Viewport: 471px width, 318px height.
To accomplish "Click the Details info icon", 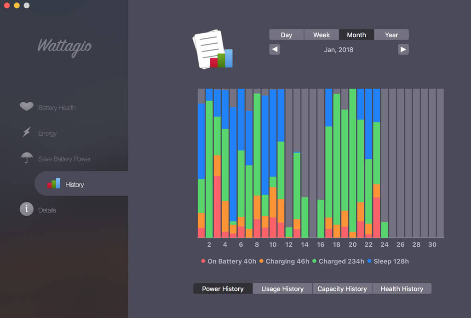I will tap(27, 209).
